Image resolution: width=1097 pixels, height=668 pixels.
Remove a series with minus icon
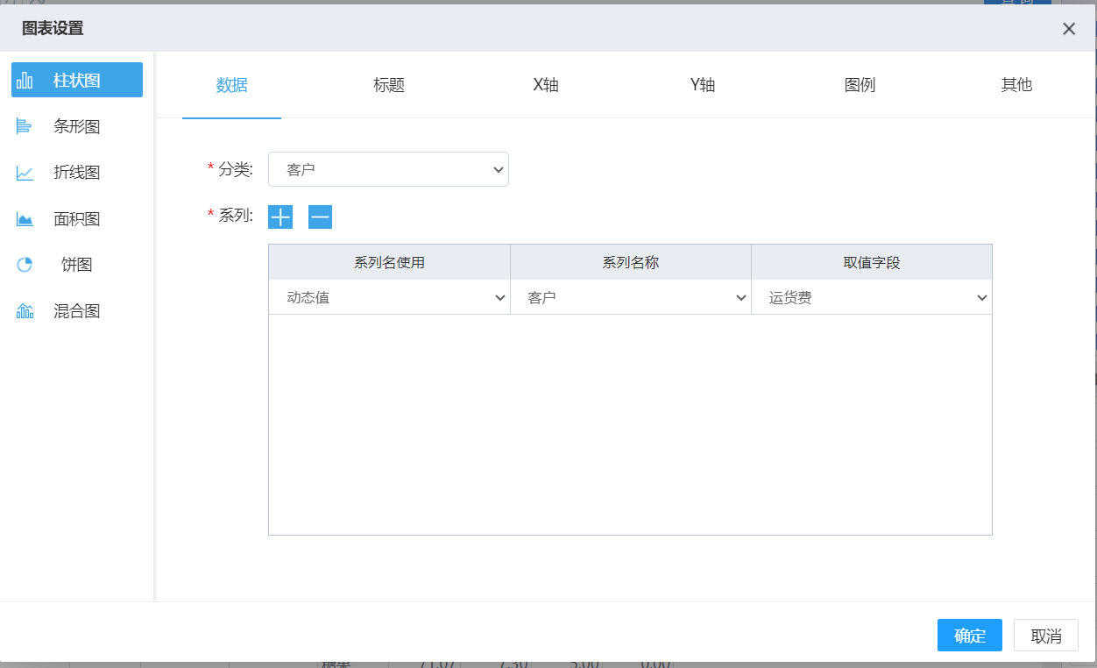[x=320, y=217]
